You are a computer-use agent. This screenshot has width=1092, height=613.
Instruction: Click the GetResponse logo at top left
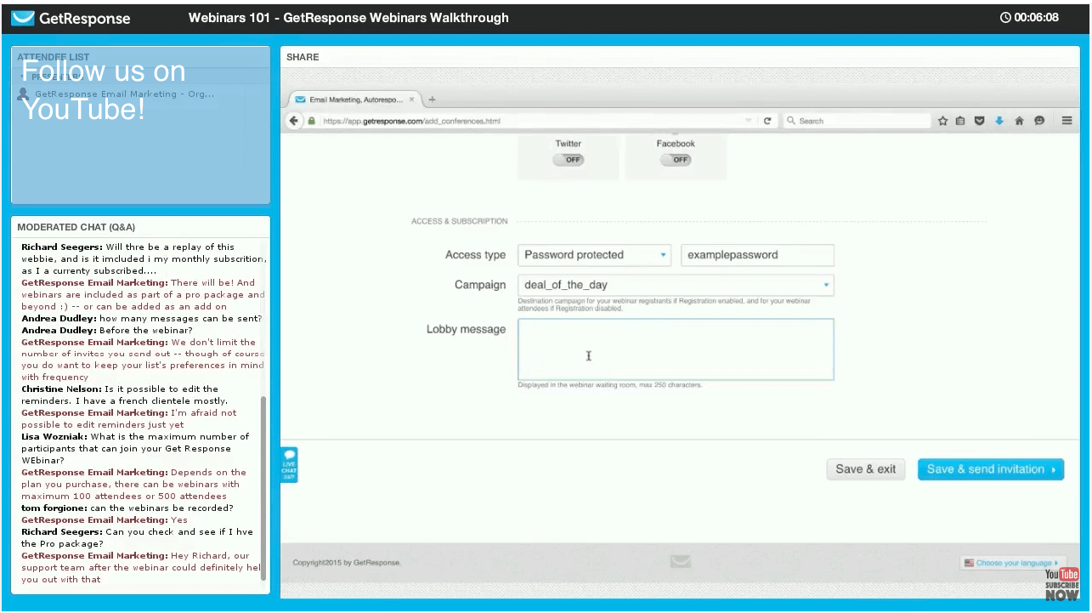[71, 18]
